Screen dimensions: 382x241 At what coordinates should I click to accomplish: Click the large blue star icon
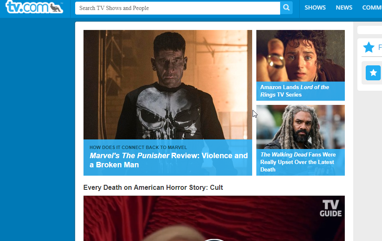click(369, 47)
